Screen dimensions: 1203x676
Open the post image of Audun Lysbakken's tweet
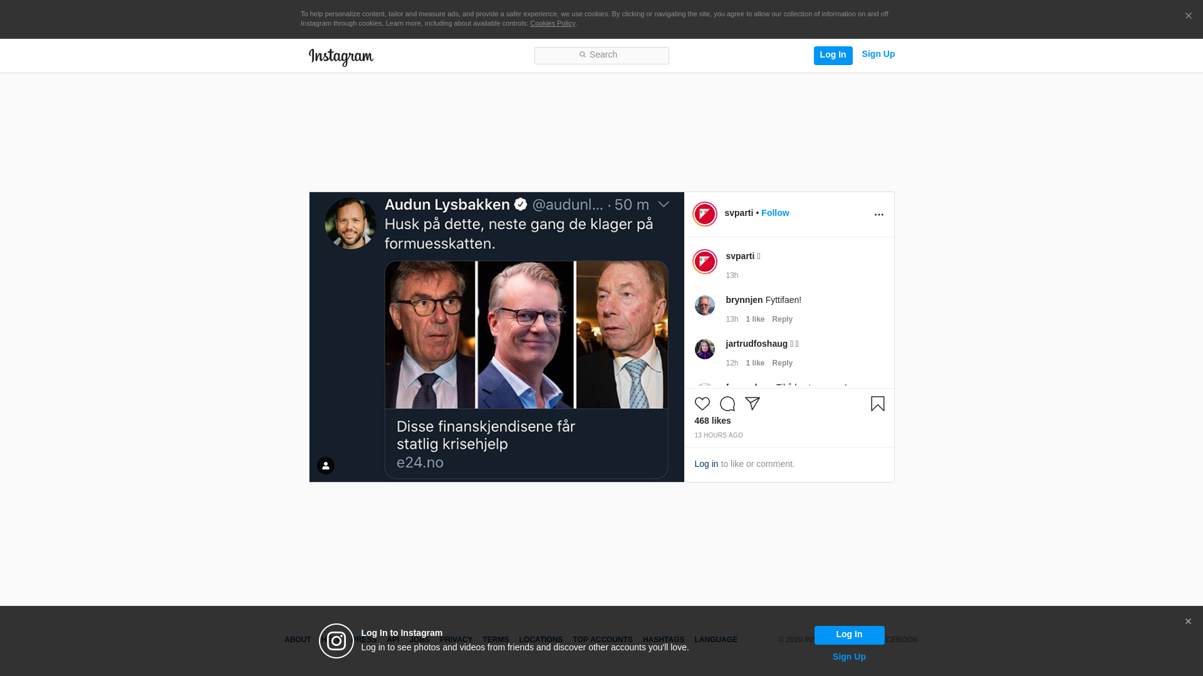pyautogui.click(x=497, y=337)
